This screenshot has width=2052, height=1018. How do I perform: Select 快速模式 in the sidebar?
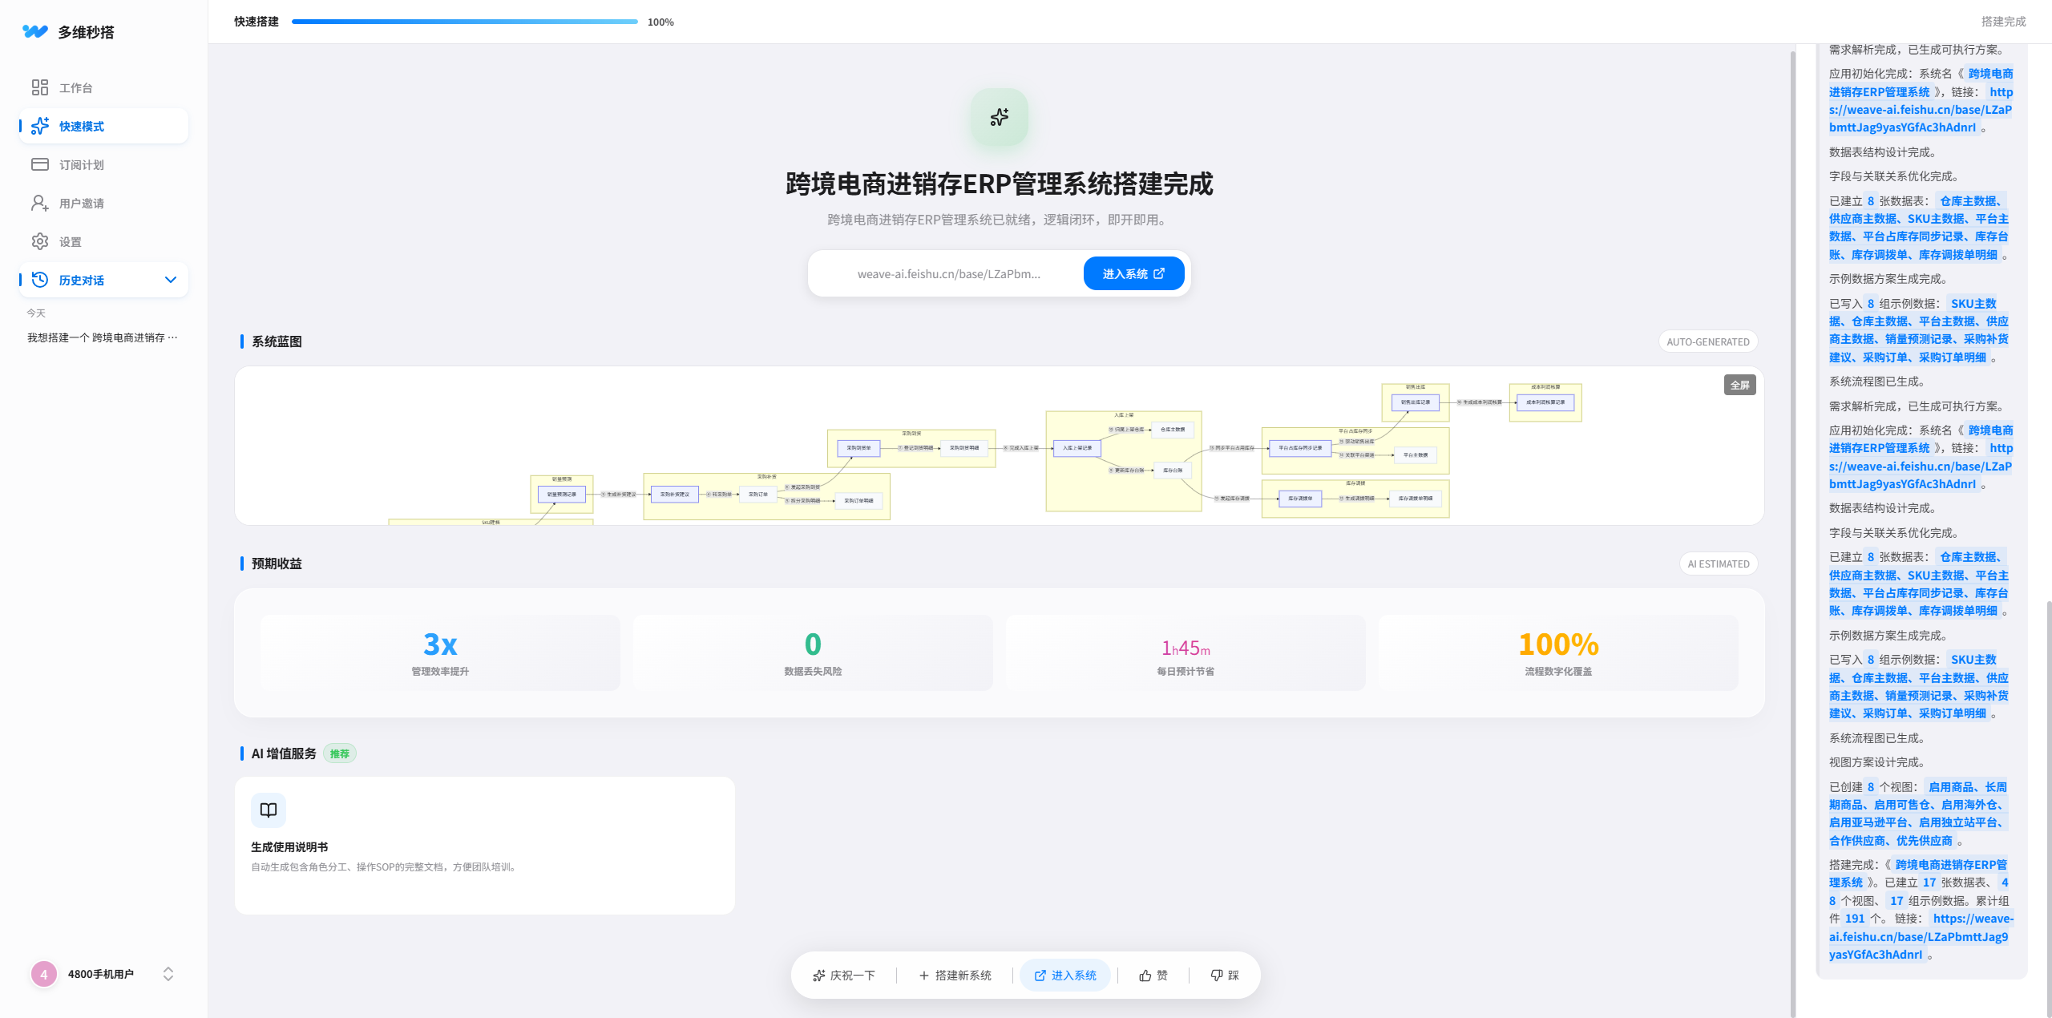[x=80, y=126]
